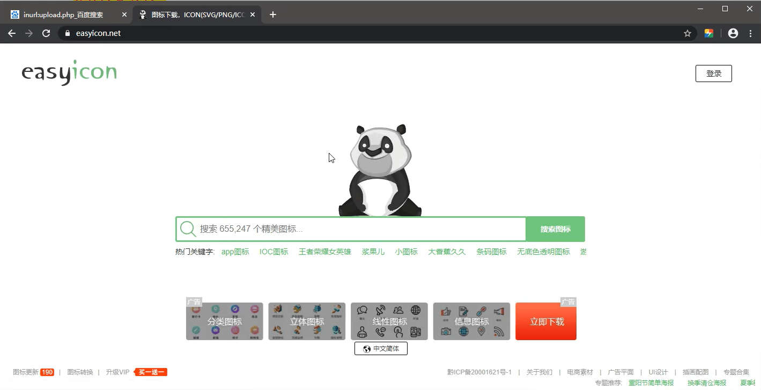Open a new tab with the plus icon
Viewport: 761px width, 390px height.
[x=272, y=14]
